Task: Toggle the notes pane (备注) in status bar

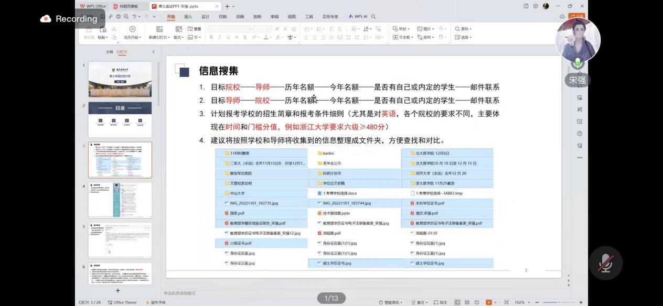Action: pos(420,302)
